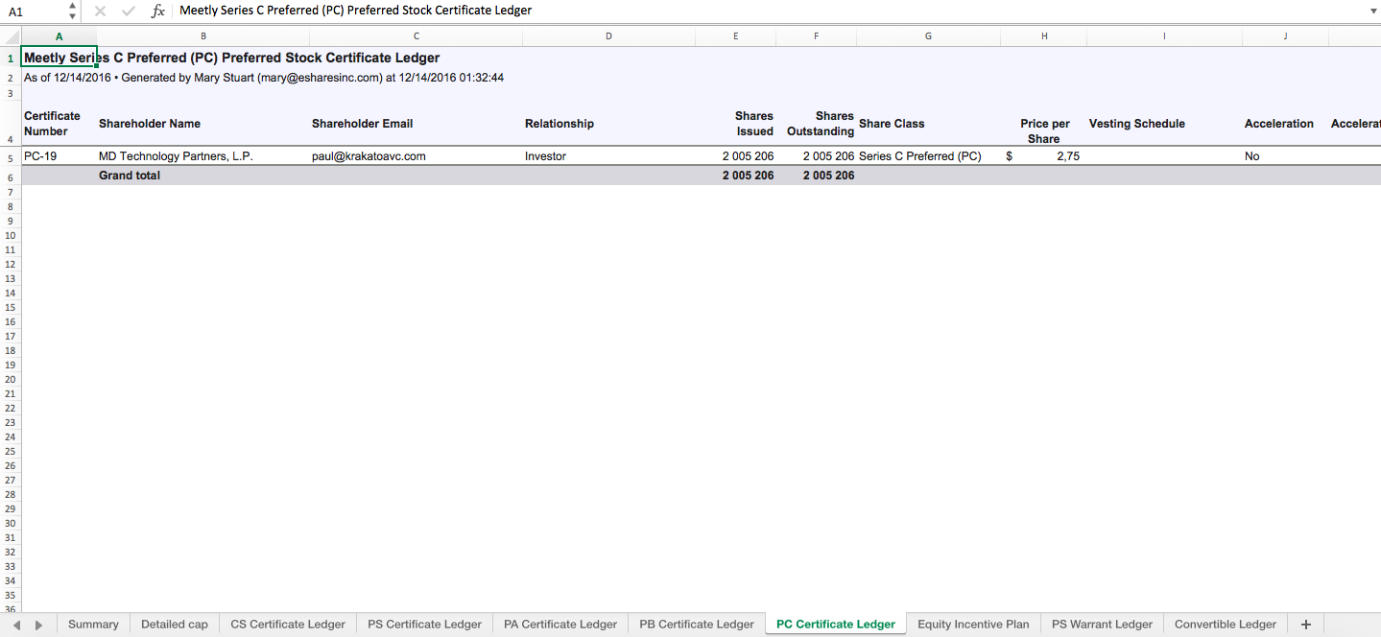
Task: Click the Name Box stepper arrows
Action: pos(73,12)
